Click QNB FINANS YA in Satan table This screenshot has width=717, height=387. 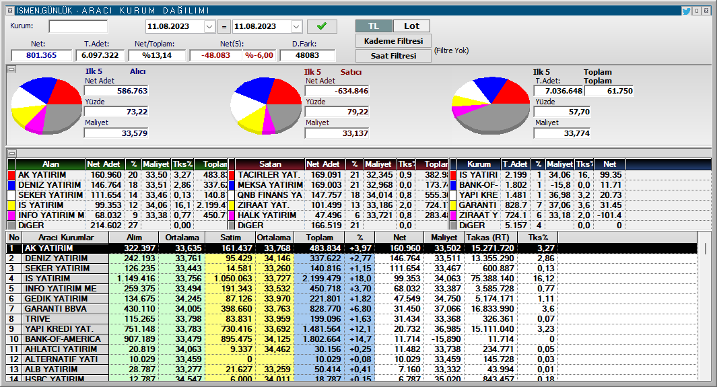click(x=270, y=195)
